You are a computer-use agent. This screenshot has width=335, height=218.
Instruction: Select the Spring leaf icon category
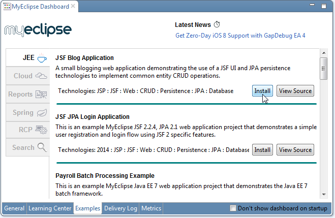point(42,112)
